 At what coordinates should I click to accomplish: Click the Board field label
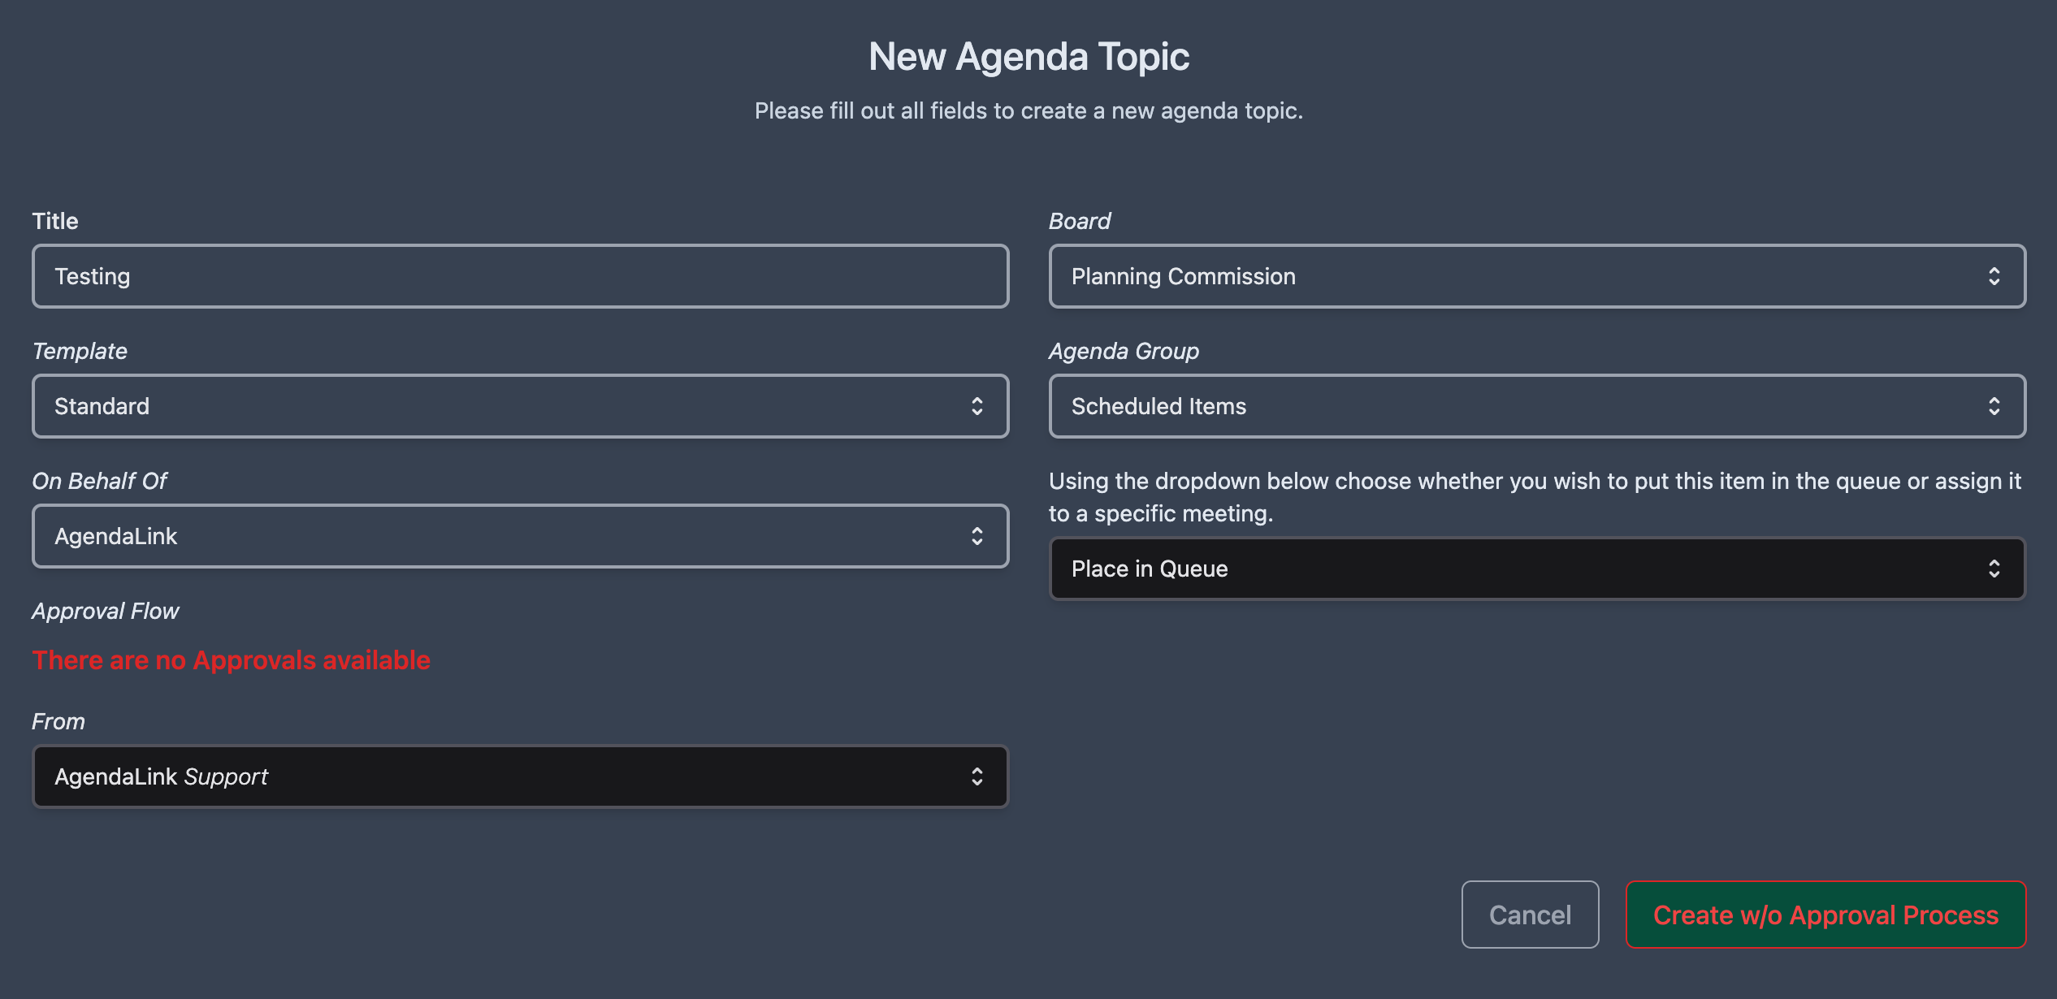1079,221
